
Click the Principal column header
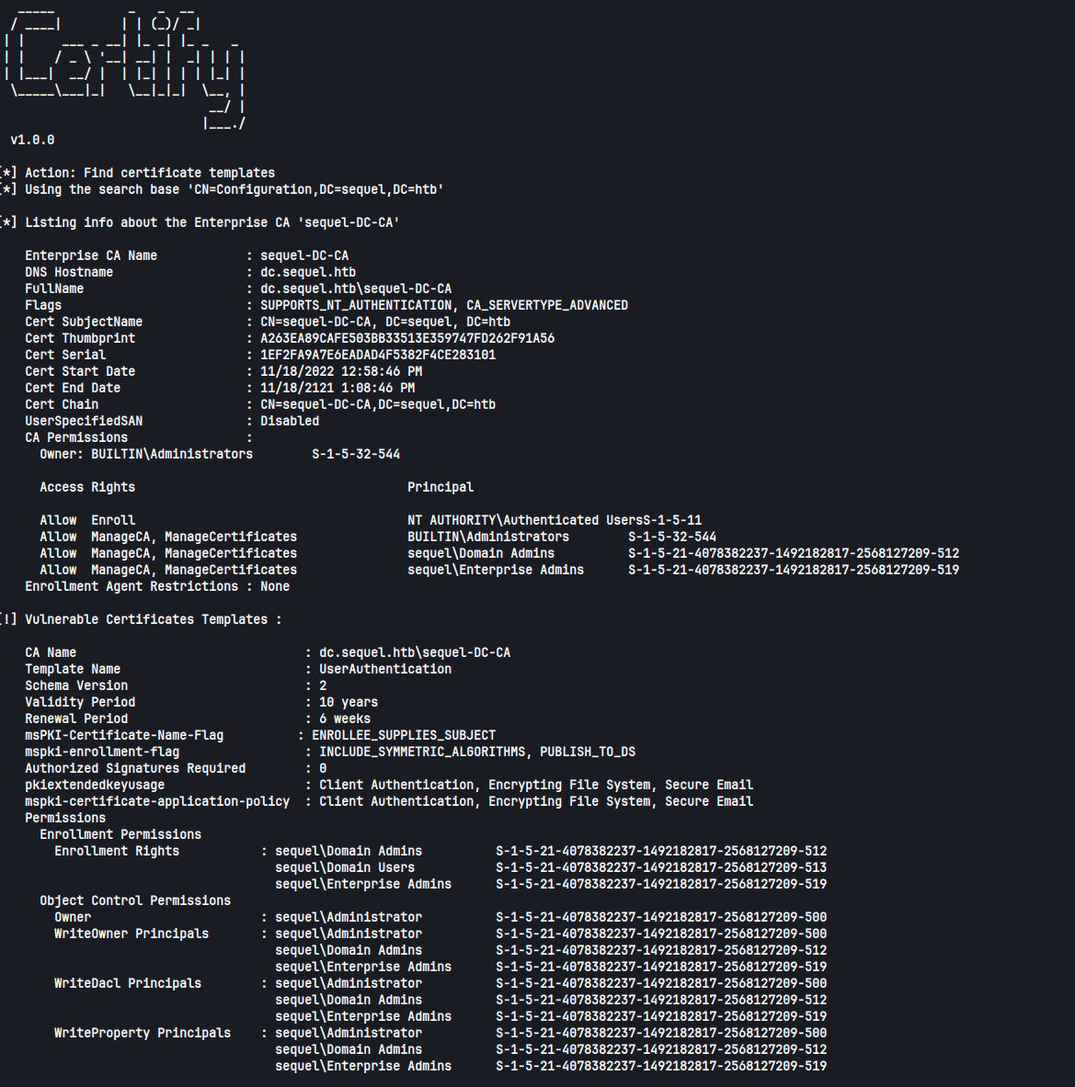[440, 487]
